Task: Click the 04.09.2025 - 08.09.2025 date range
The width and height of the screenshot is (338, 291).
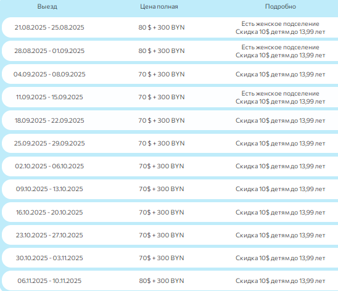Action: tap(49, 75)
